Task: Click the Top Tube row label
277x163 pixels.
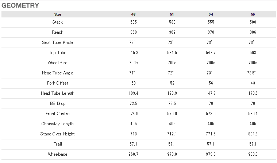Action: [x=58, y=53]
